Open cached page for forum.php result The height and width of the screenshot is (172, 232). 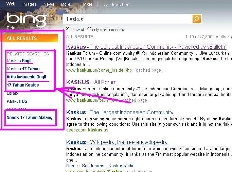pyautogui.click(x=135, y=100)
